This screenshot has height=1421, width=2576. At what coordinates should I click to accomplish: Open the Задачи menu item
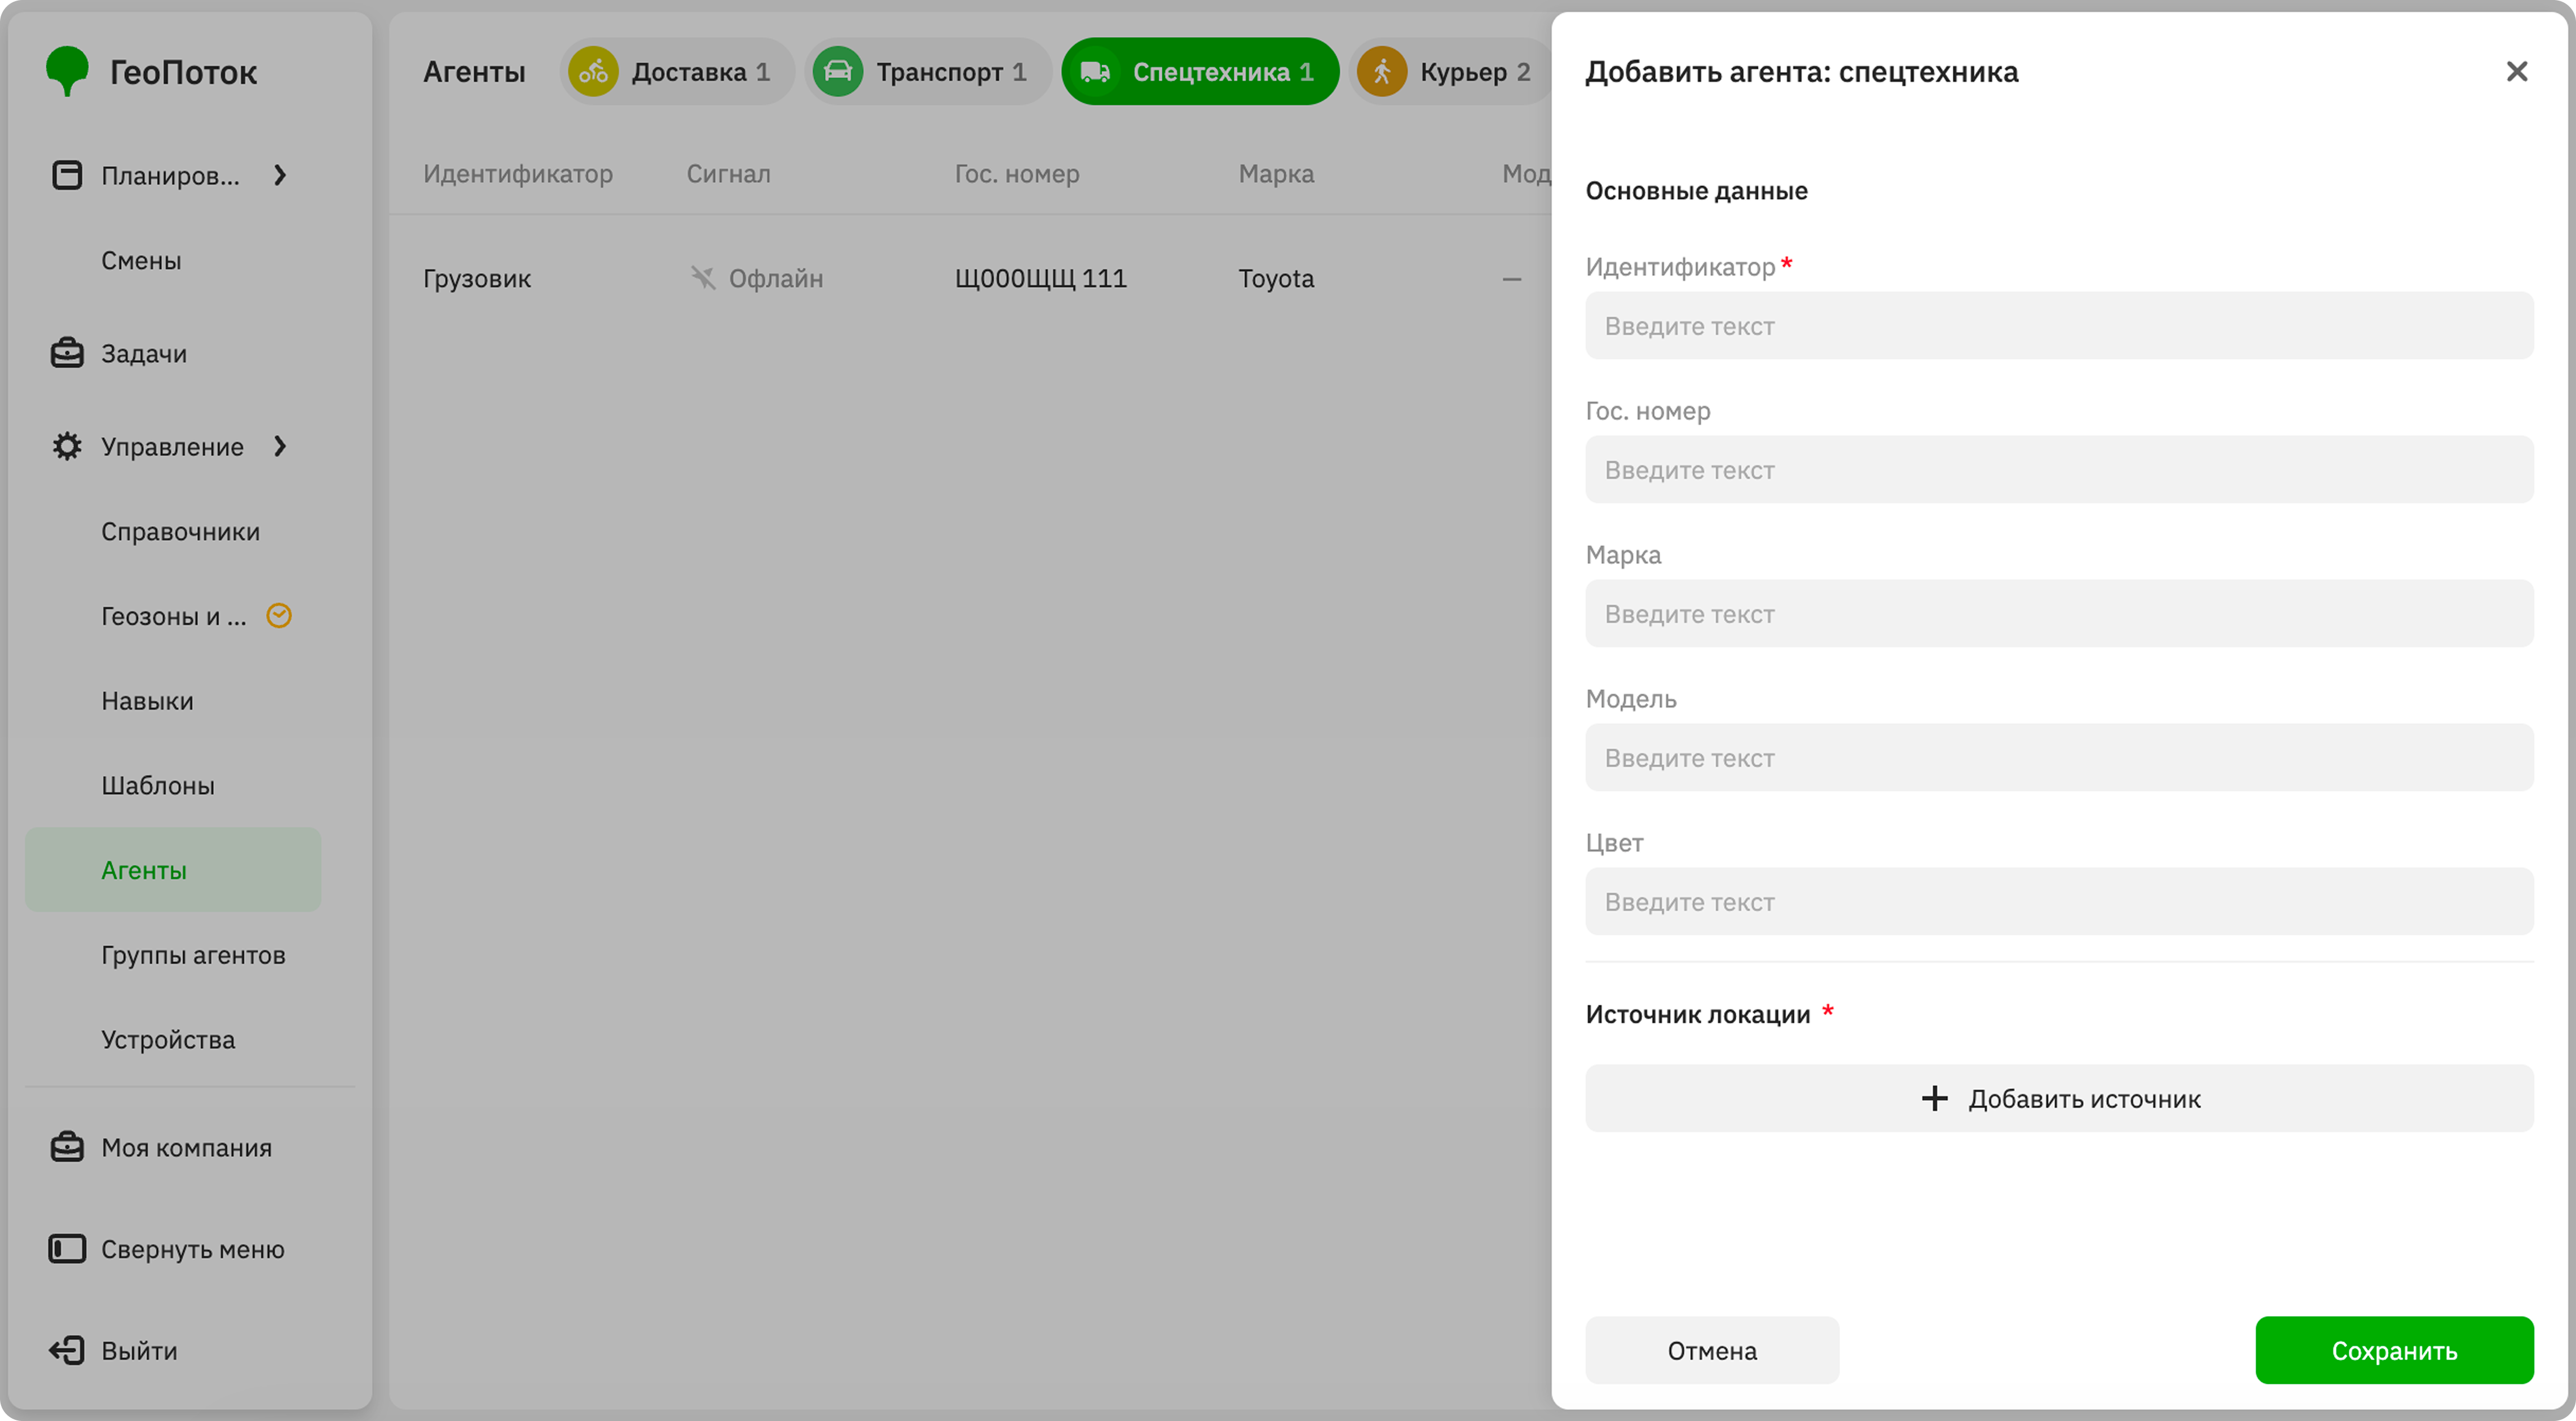point(144,353)
